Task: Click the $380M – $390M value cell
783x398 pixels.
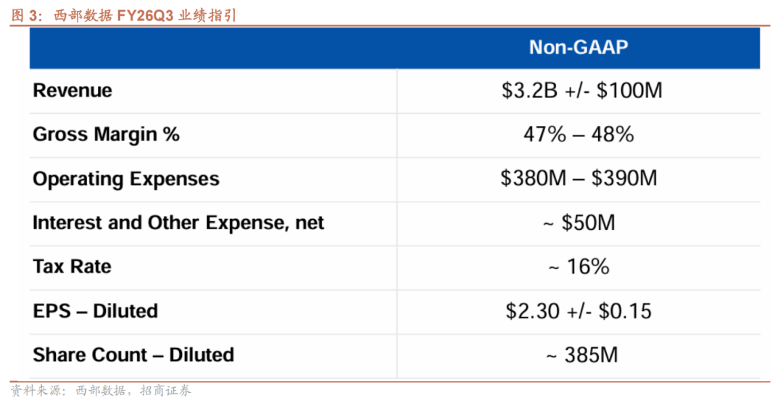Action: coord(579,178)
